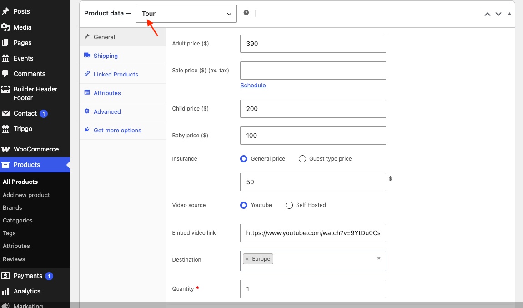
Task: Switch to the Advanced tab
Action: click(123, 112)
